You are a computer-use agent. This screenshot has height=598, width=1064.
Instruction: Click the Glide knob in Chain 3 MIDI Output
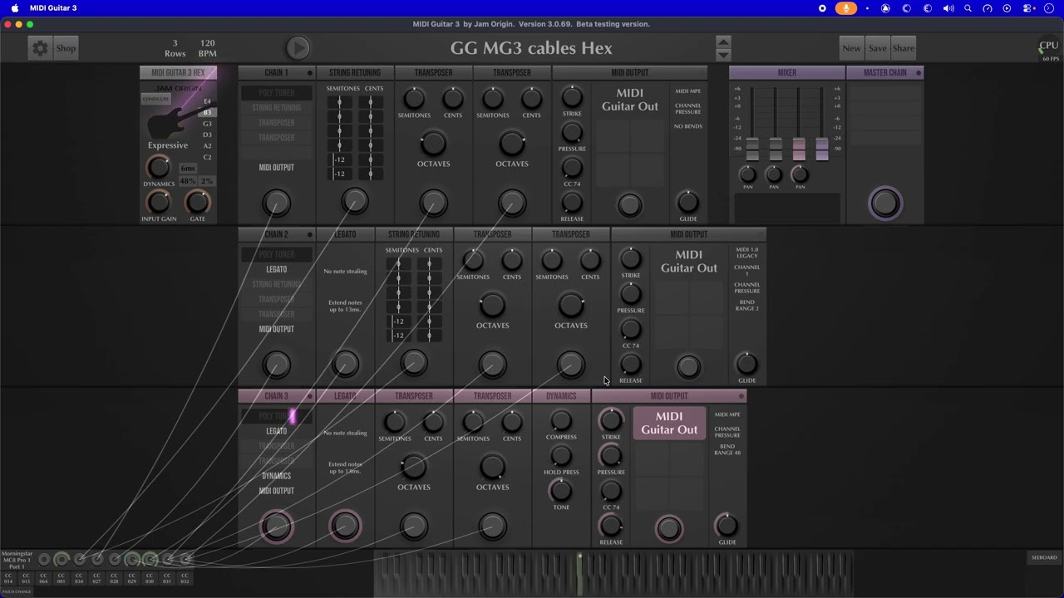coord(727,525)
